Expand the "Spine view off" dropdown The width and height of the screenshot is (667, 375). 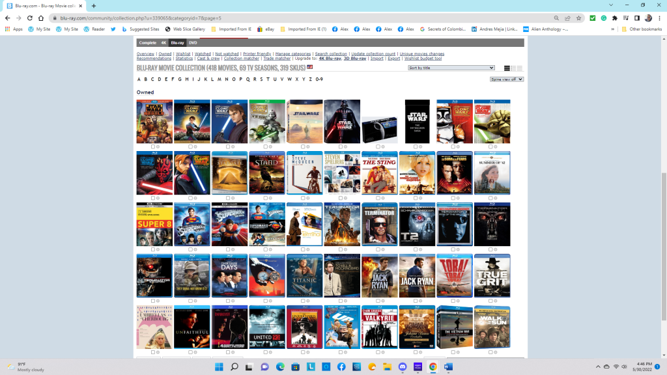point(507,79)
